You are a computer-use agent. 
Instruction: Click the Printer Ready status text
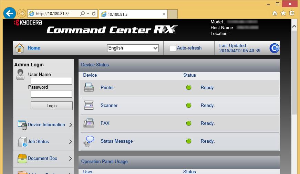[208, 87]
